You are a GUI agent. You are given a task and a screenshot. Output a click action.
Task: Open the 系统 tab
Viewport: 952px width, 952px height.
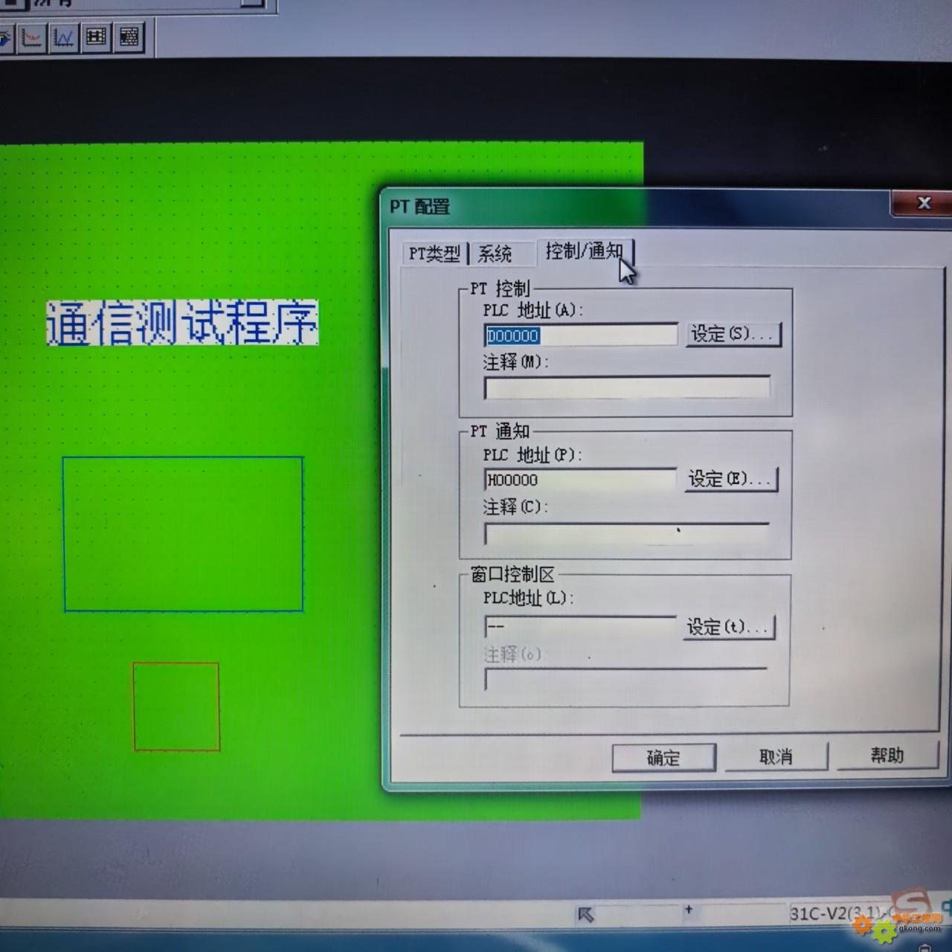point(495,254)
